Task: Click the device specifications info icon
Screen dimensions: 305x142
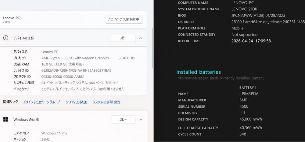Action: [x=6, y=38]
